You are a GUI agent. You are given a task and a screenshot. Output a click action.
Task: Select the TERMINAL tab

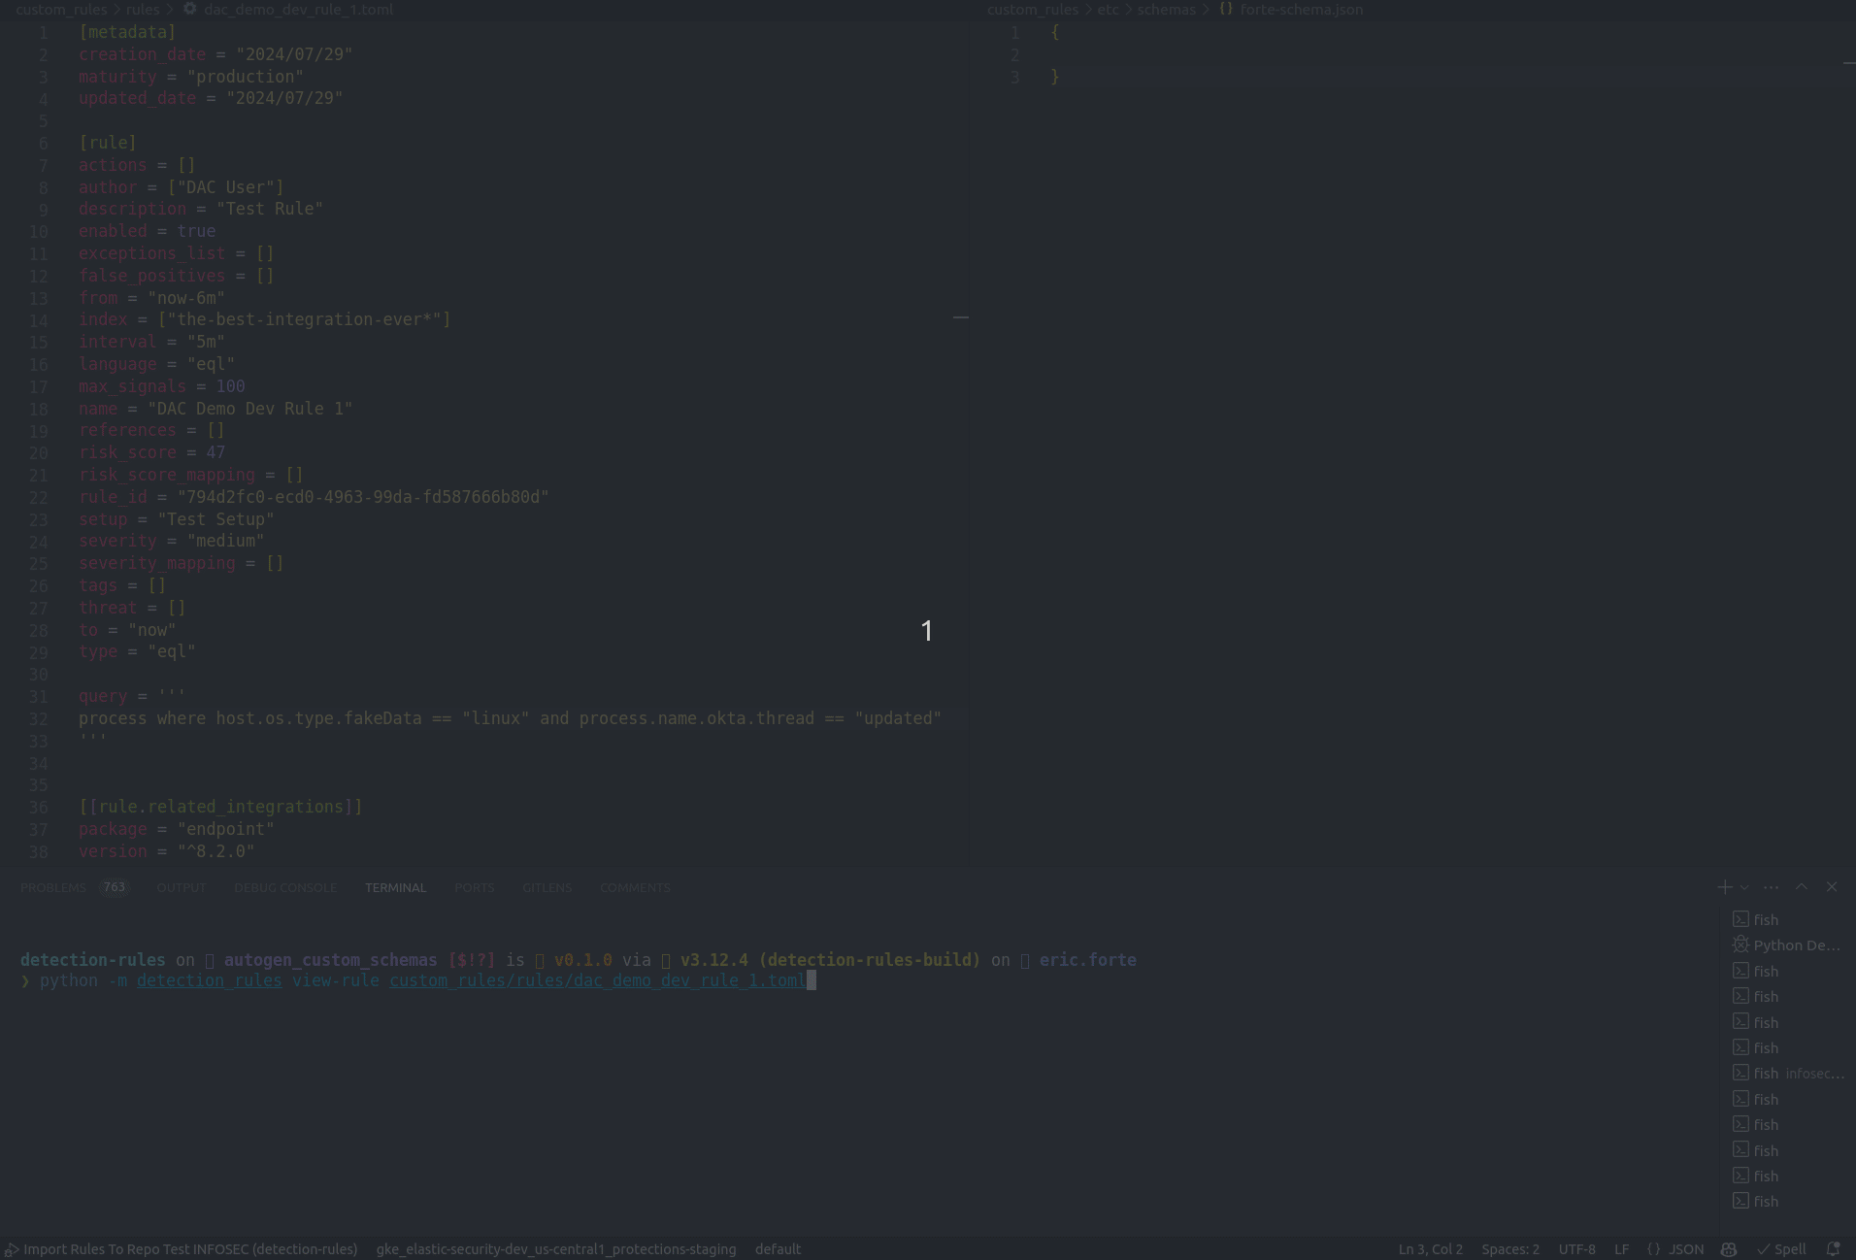(x=395, y=887)
